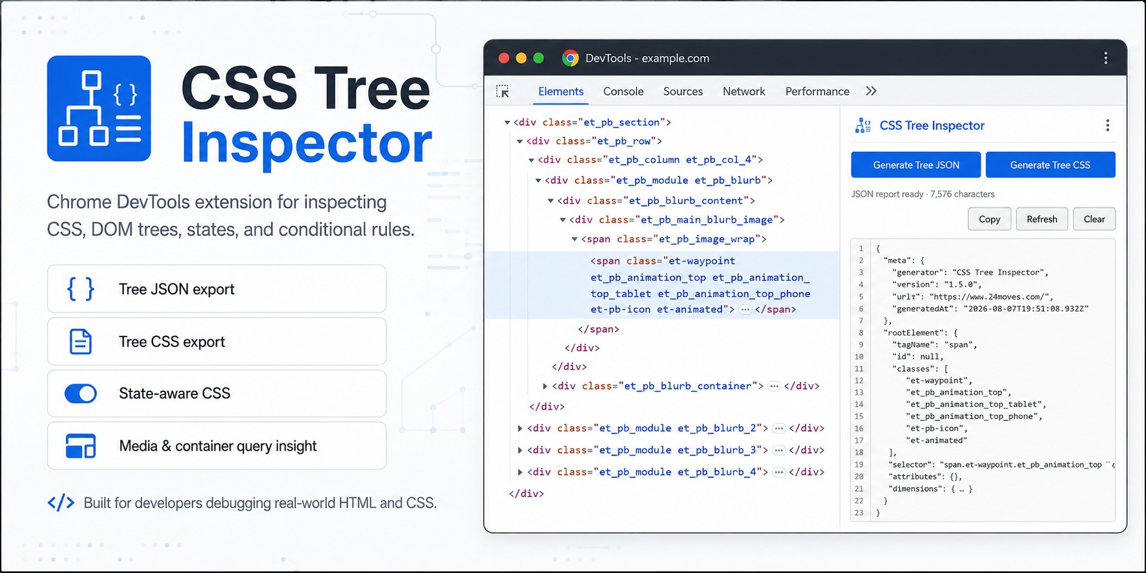This screenshot has width=1146, height=573.
Task: Collapse the et_pb_main_blurb_image div node
Action: (562, 220)
